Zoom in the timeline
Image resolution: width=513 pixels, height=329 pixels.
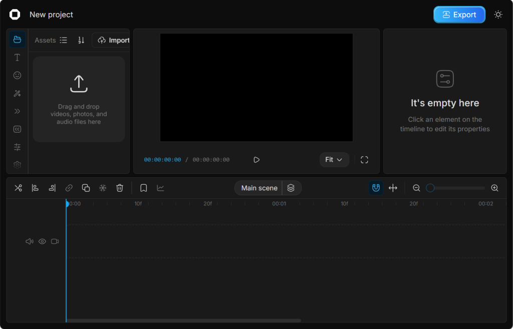pos(494,188)
